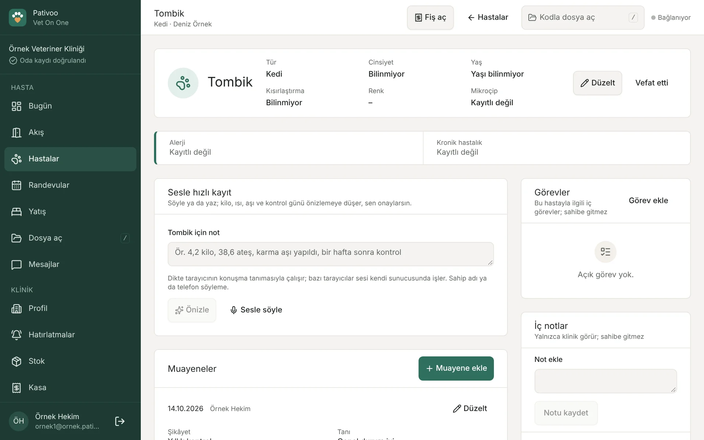The image size is (704, 440).
Task: Click the Fiş aç button
Action: pyautogui.click(x=430, y=17)
